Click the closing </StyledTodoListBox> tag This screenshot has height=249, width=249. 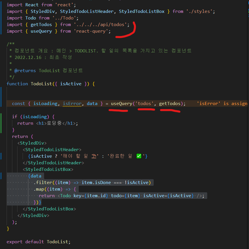point(50,209)
